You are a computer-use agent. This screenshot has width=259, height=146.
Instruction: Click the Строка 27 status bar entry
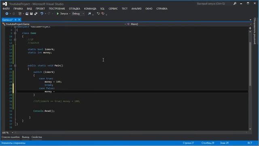coord(188,143)
